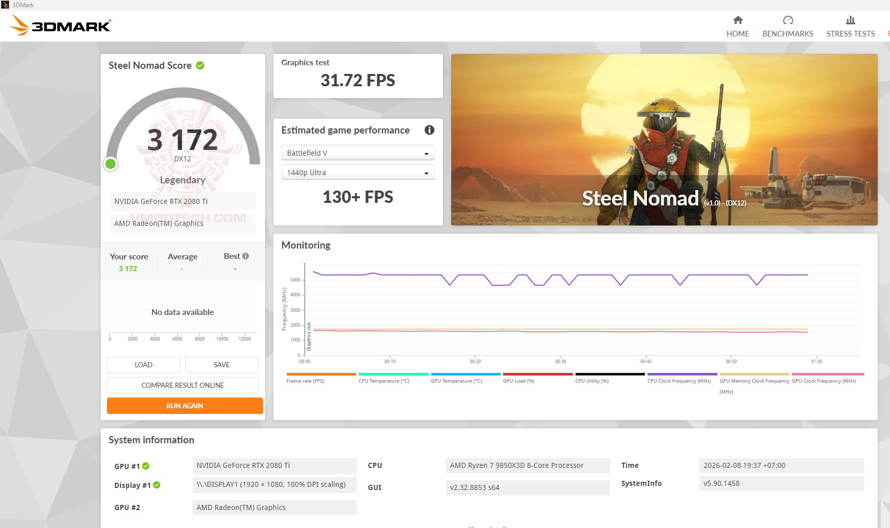The width and height of the screenshot is (890, 528).
Task: Click the Display #1 resolution value
Action: (274, 484)
